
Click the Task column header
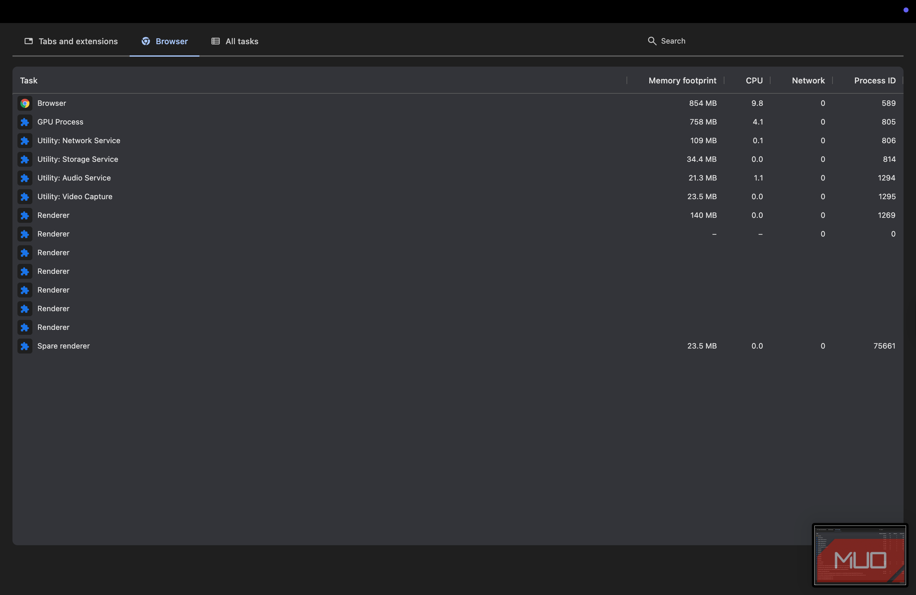29,81
